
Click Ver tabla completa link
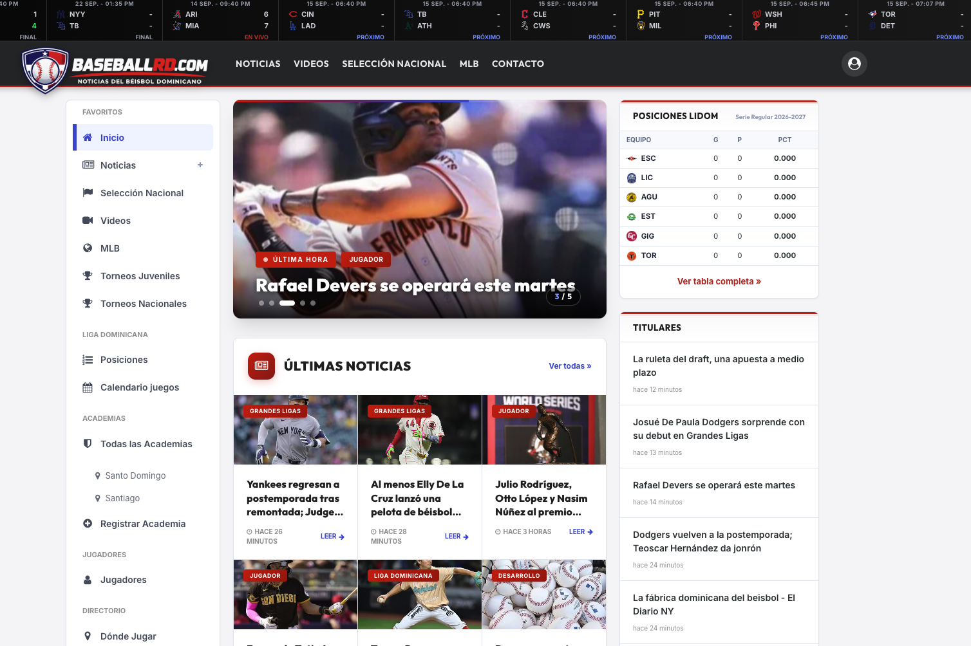coord(719,281)
